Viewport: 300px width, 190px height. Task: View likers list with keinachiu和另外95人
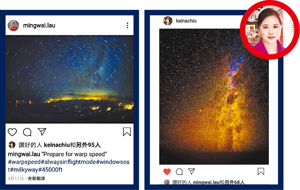[x=72, y=145]
